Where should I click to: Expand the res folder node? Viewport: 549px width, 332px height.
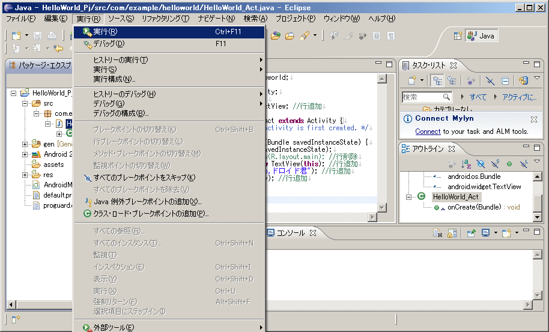tap(25, 175)
